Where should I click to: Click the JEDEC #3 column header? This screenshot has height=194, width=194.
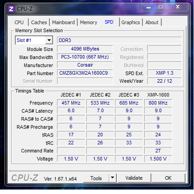[x=129, y=95]
